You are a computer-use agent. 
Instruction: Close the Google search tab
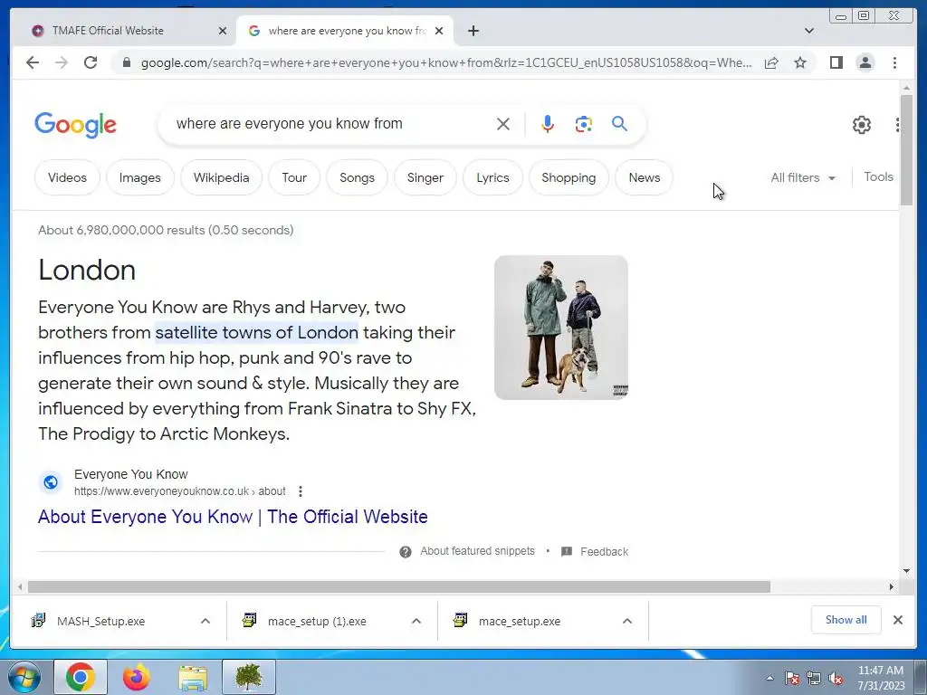439,31
